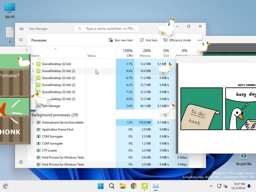
Task: Open Task Manager settings gear
Action: [x=21, y=162]
